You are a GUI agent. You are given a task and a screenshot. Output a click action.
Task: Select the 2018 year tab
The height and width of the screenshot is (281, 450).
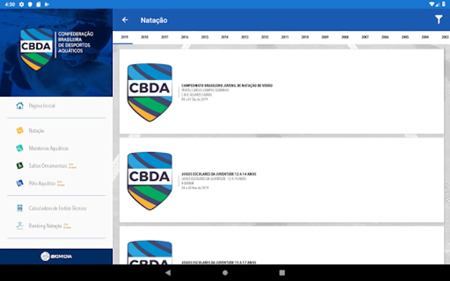click(x=145, y=37)
